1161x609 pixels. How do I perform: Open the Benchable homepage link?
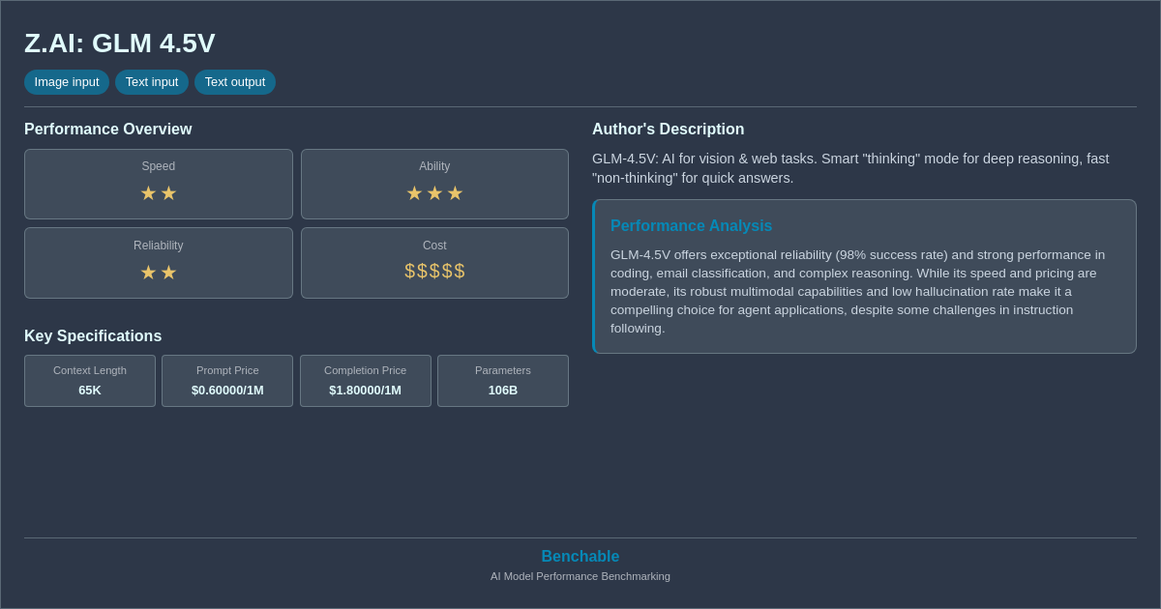[x=580, y=556]
